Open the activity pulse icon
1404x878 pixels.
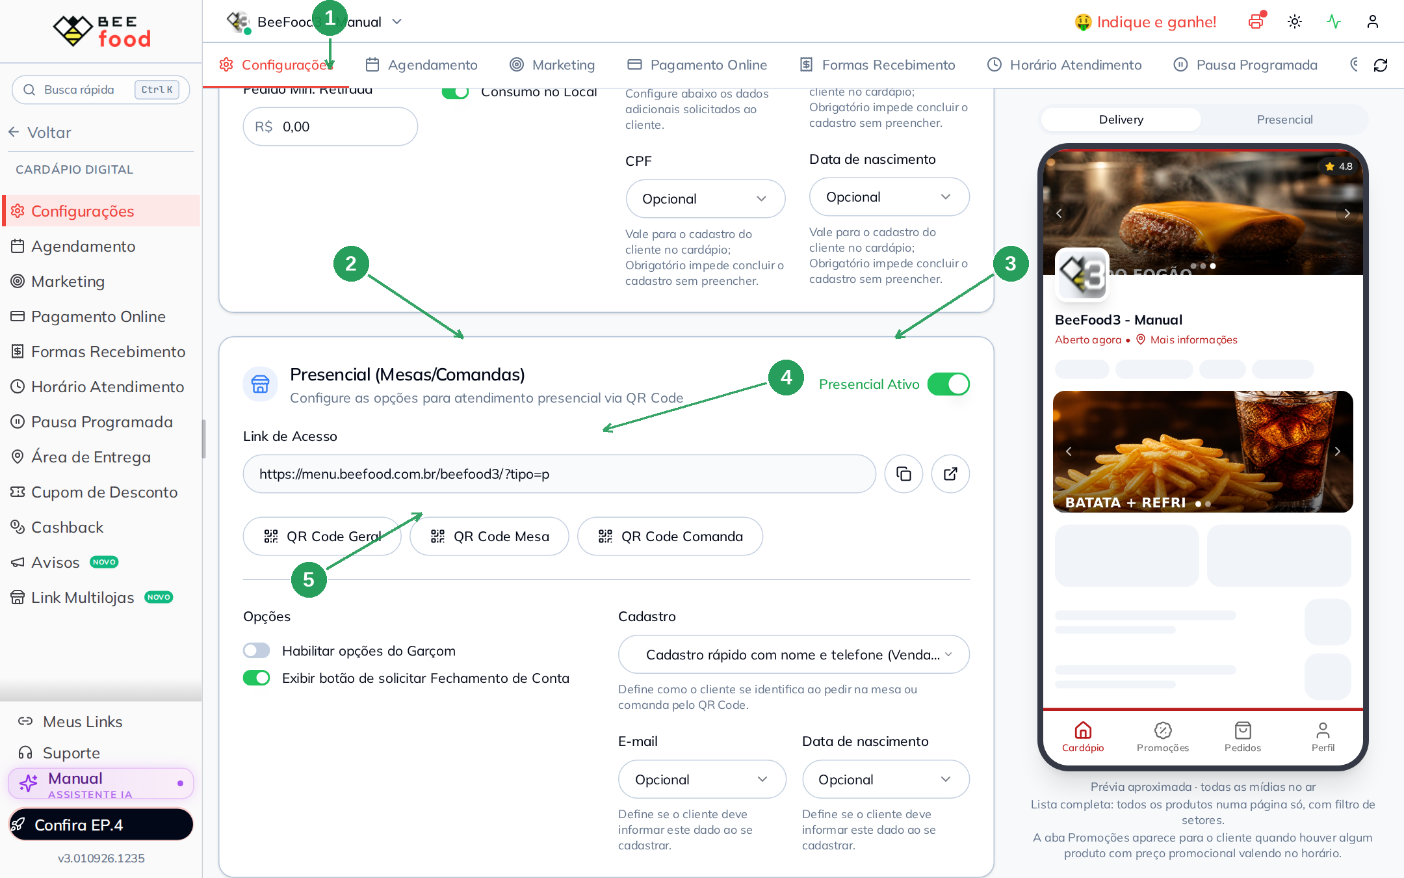[x=1334, y=21]
